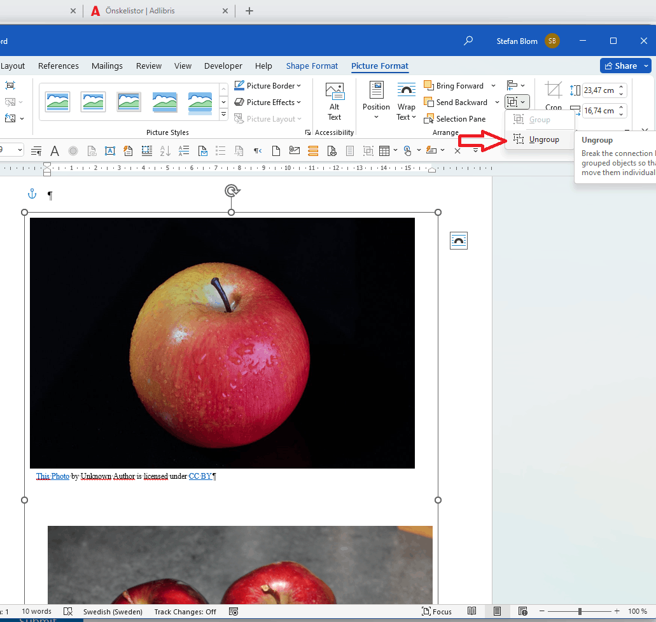
Task: Click the SB account avatar
Action: 552,41
